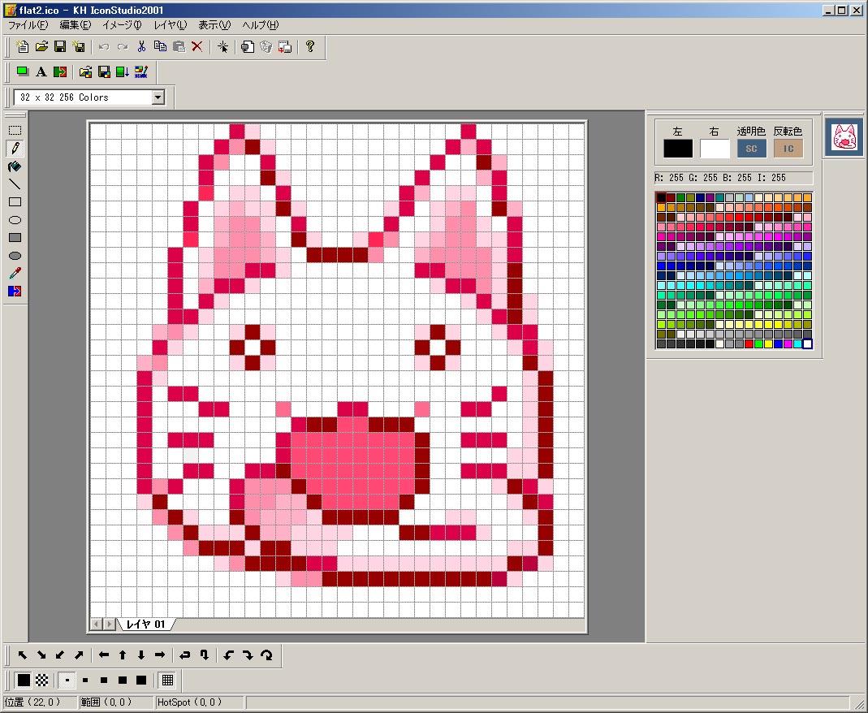Select the dotted rectangle selection tool
Screen dimensions: 868x713
click(x=15, y=130)
